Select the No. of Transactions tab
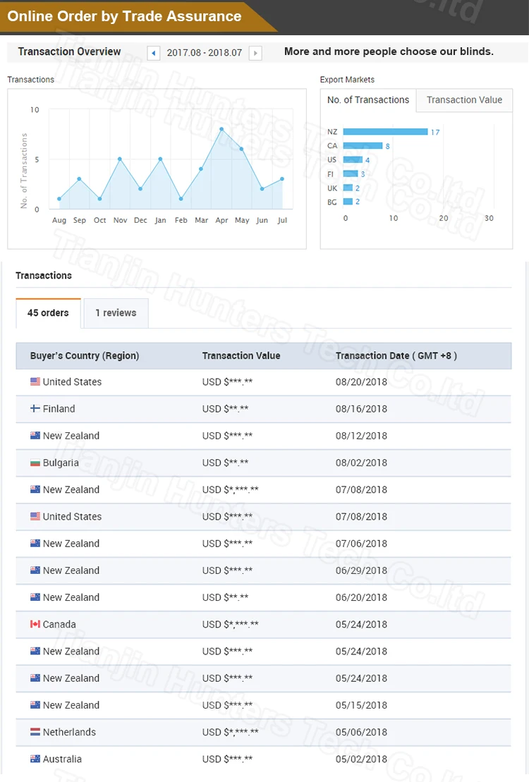The width and height of the screenshot is (529, 782). tap(368, 100)
